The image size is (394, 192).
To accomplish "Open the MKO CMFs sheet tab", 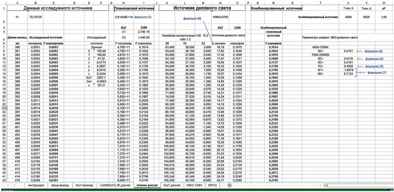I will click(195, 185).
